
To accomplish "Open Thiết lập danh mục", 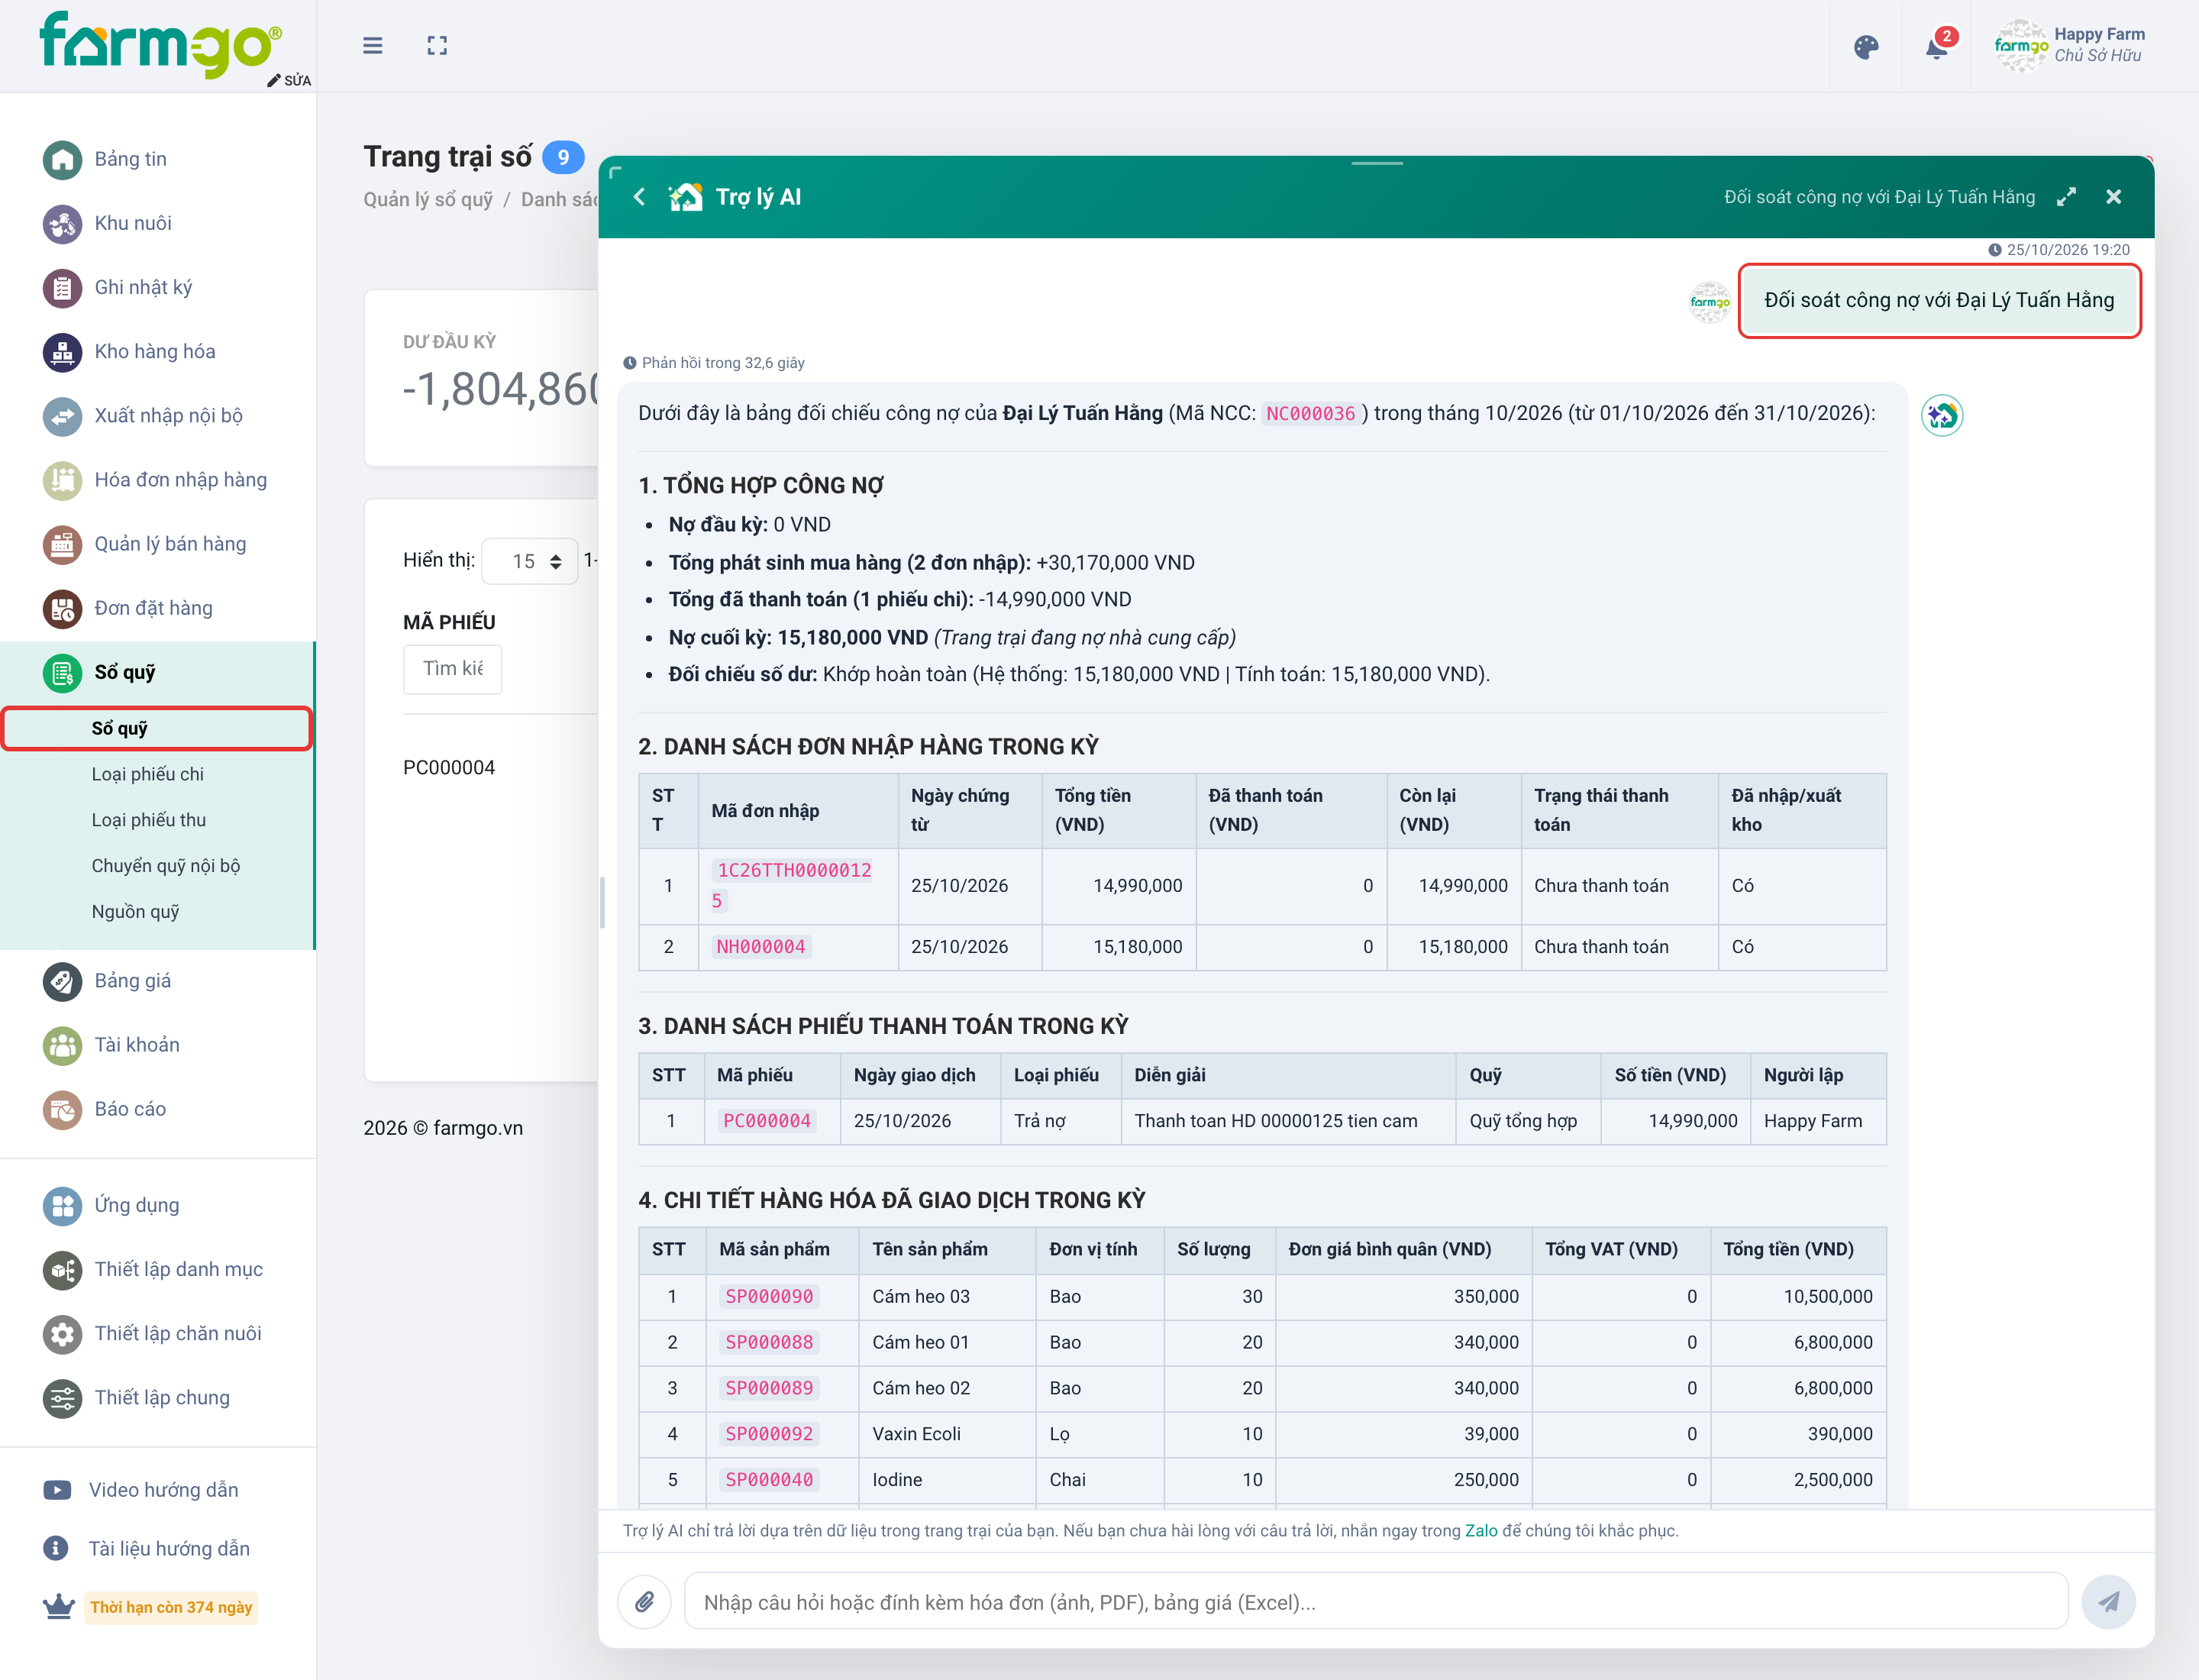I will point(158,1270).
